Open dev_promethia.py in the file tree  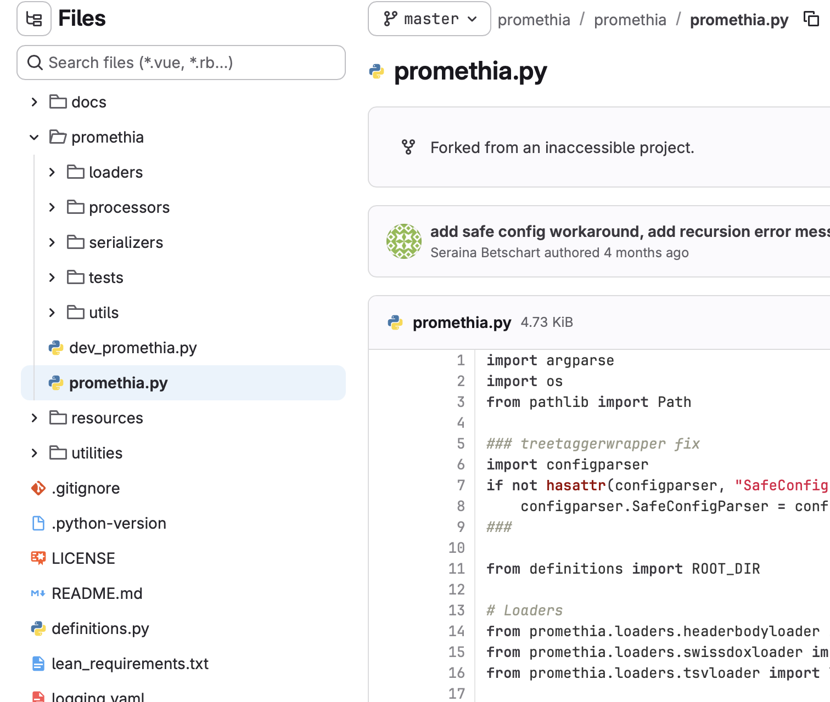coord(133,348)
